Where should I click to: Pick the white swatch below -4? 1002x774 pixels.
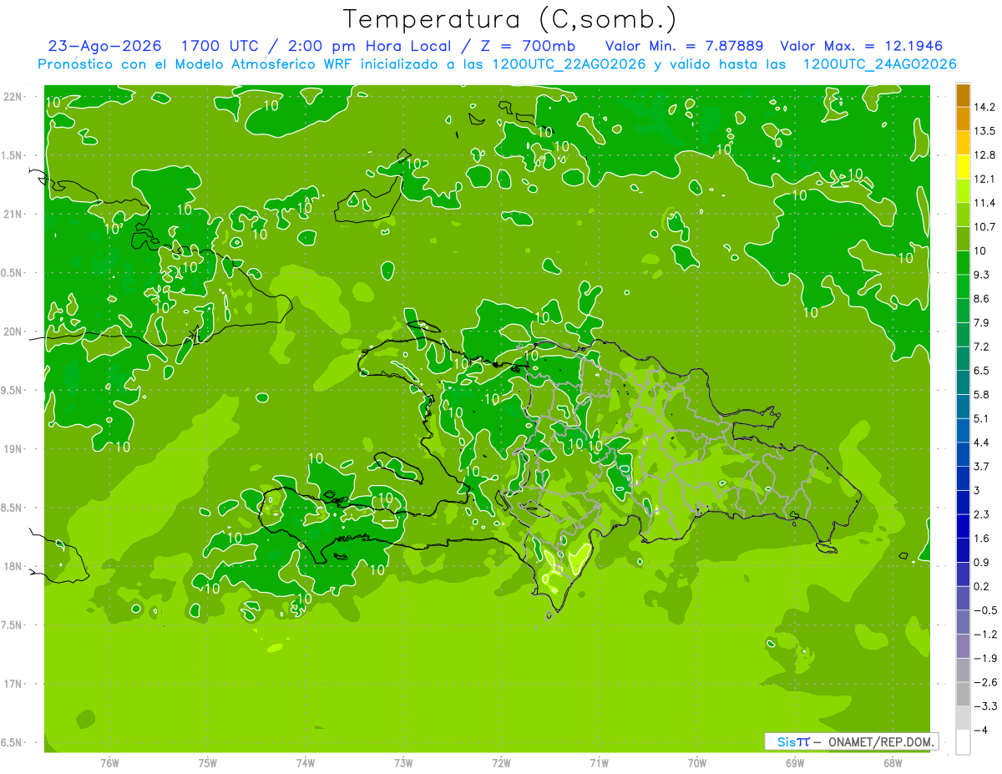963,742
